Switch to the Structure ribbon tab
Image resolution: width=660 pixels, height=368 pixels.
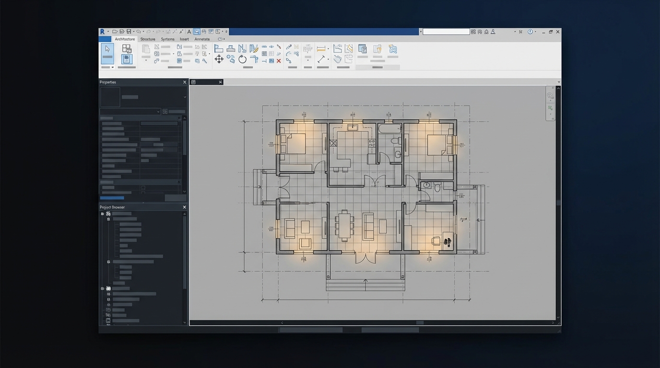click(147, 39)
